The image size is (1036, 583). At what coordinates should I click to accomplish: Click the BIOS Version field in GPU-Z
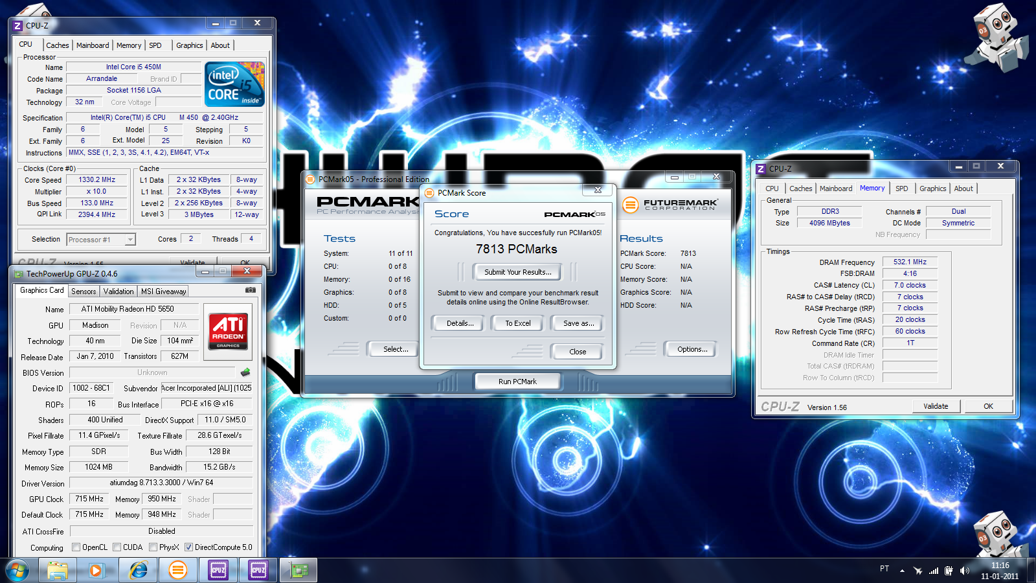152,372
